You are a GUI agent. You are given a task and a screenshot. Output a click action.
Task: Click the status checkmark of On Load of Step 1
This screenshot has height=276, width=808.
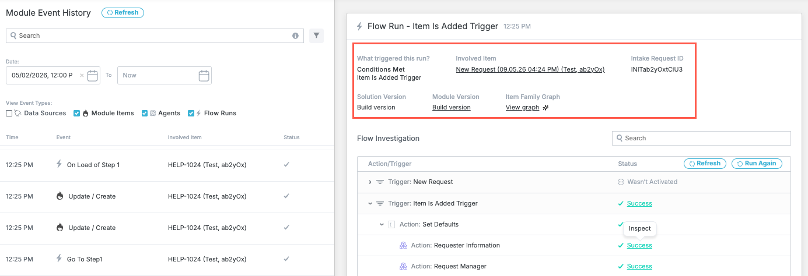point(286,165)
